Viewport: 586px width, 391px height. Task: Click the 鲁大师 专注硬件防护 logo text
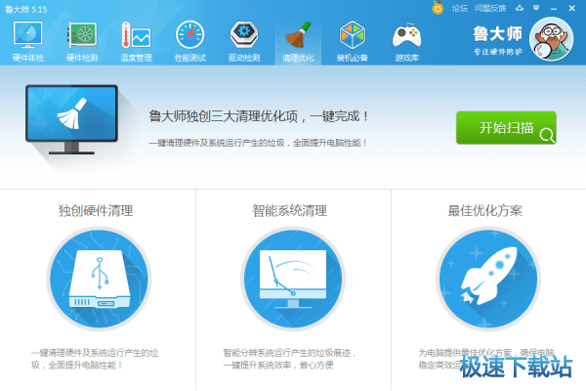[x=497, y=41]
